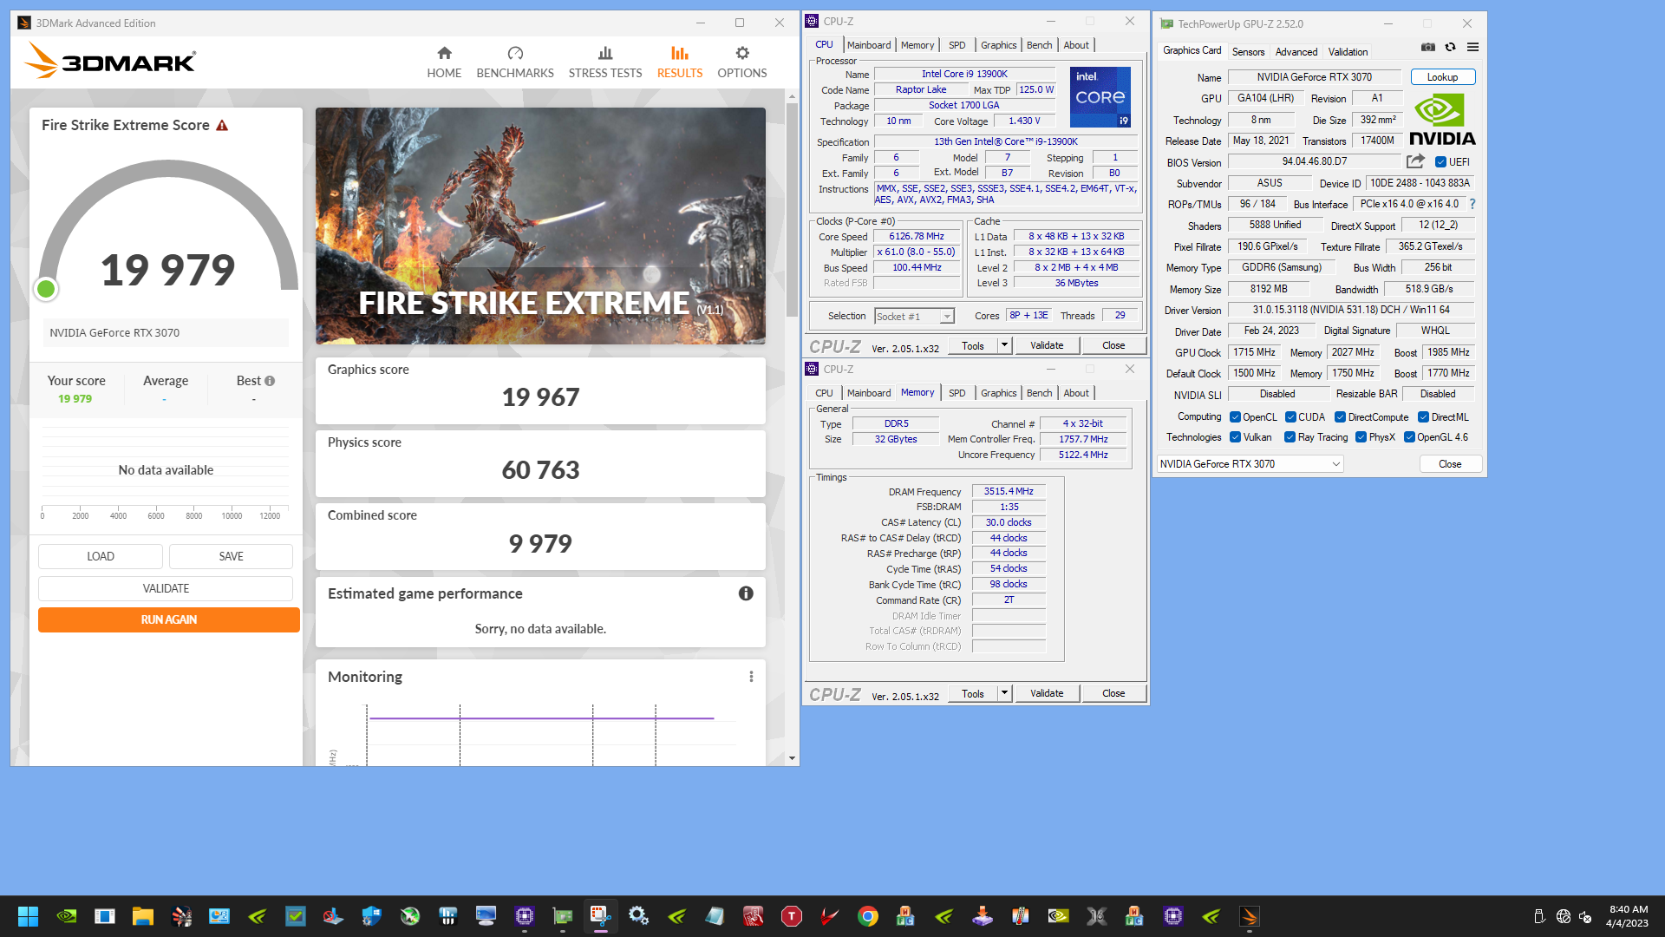Click the SAVE button in 3DMark

click(x=231, y=556)
